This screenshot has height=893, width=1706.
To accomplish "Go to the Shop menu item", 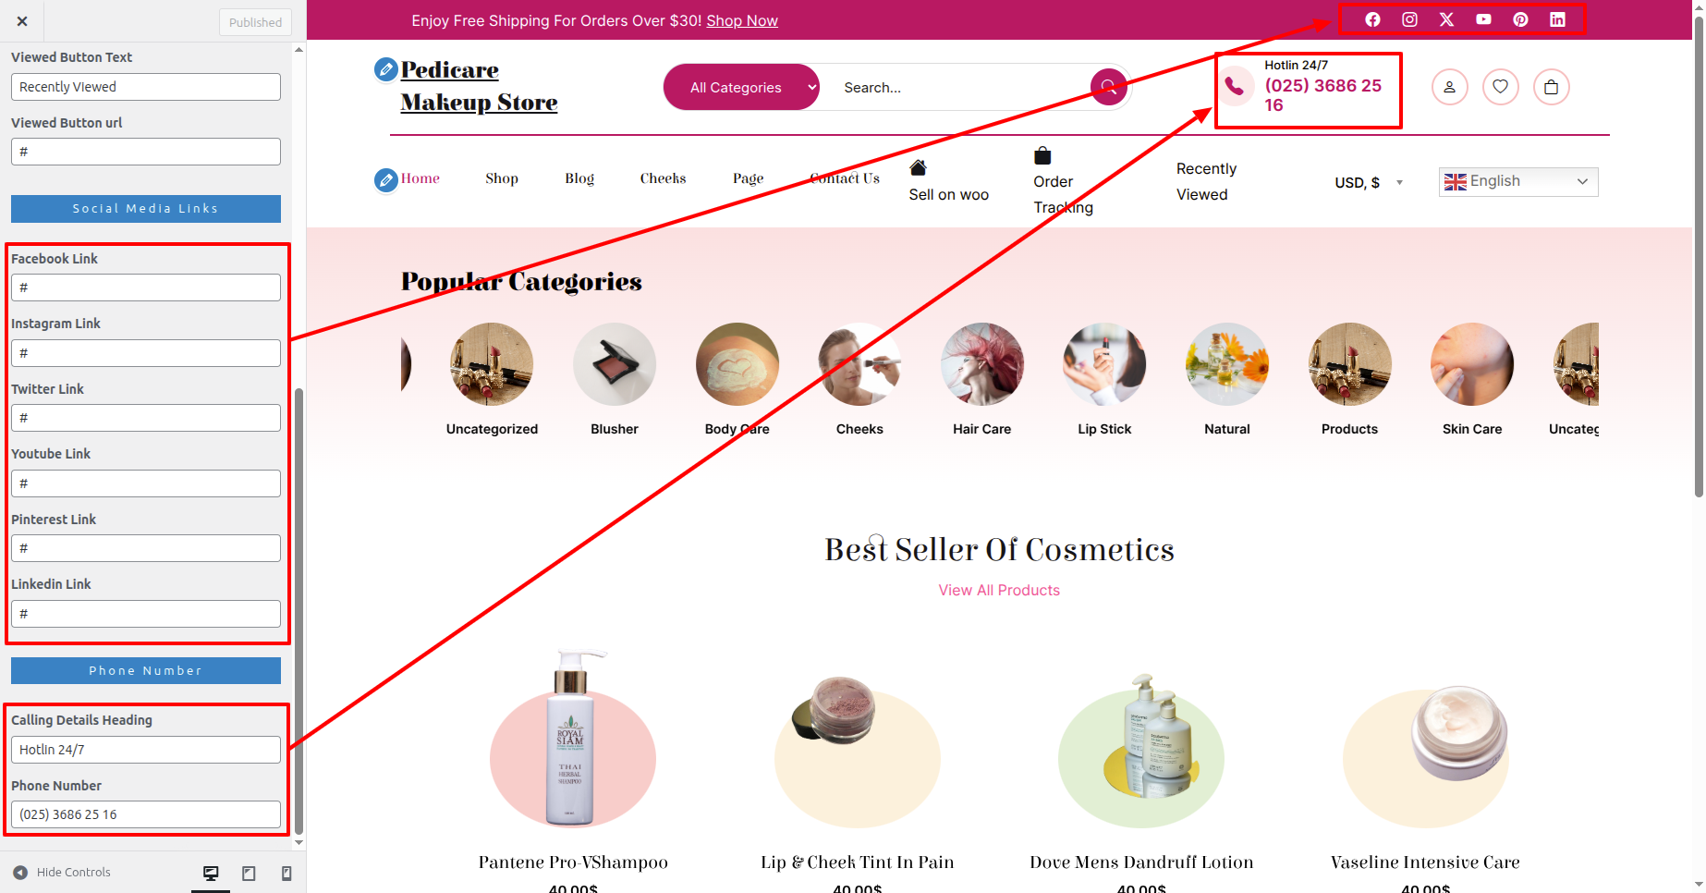I will coord(502,178).
